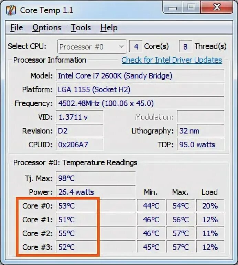Click Core #0 minimum 44°C

pos(151,206)
